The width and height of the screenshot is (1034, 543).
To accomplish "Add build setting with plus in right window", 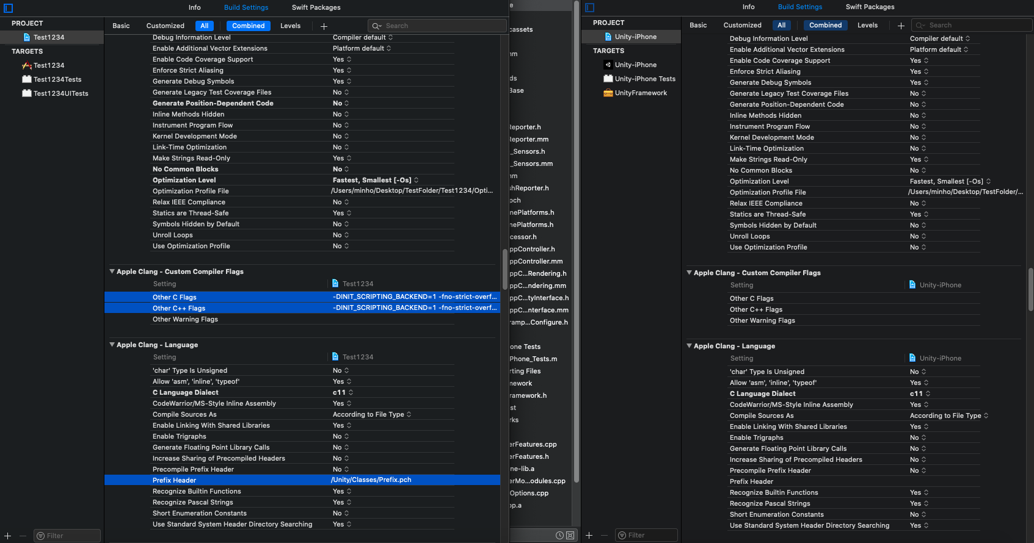I will pos(901,26).
